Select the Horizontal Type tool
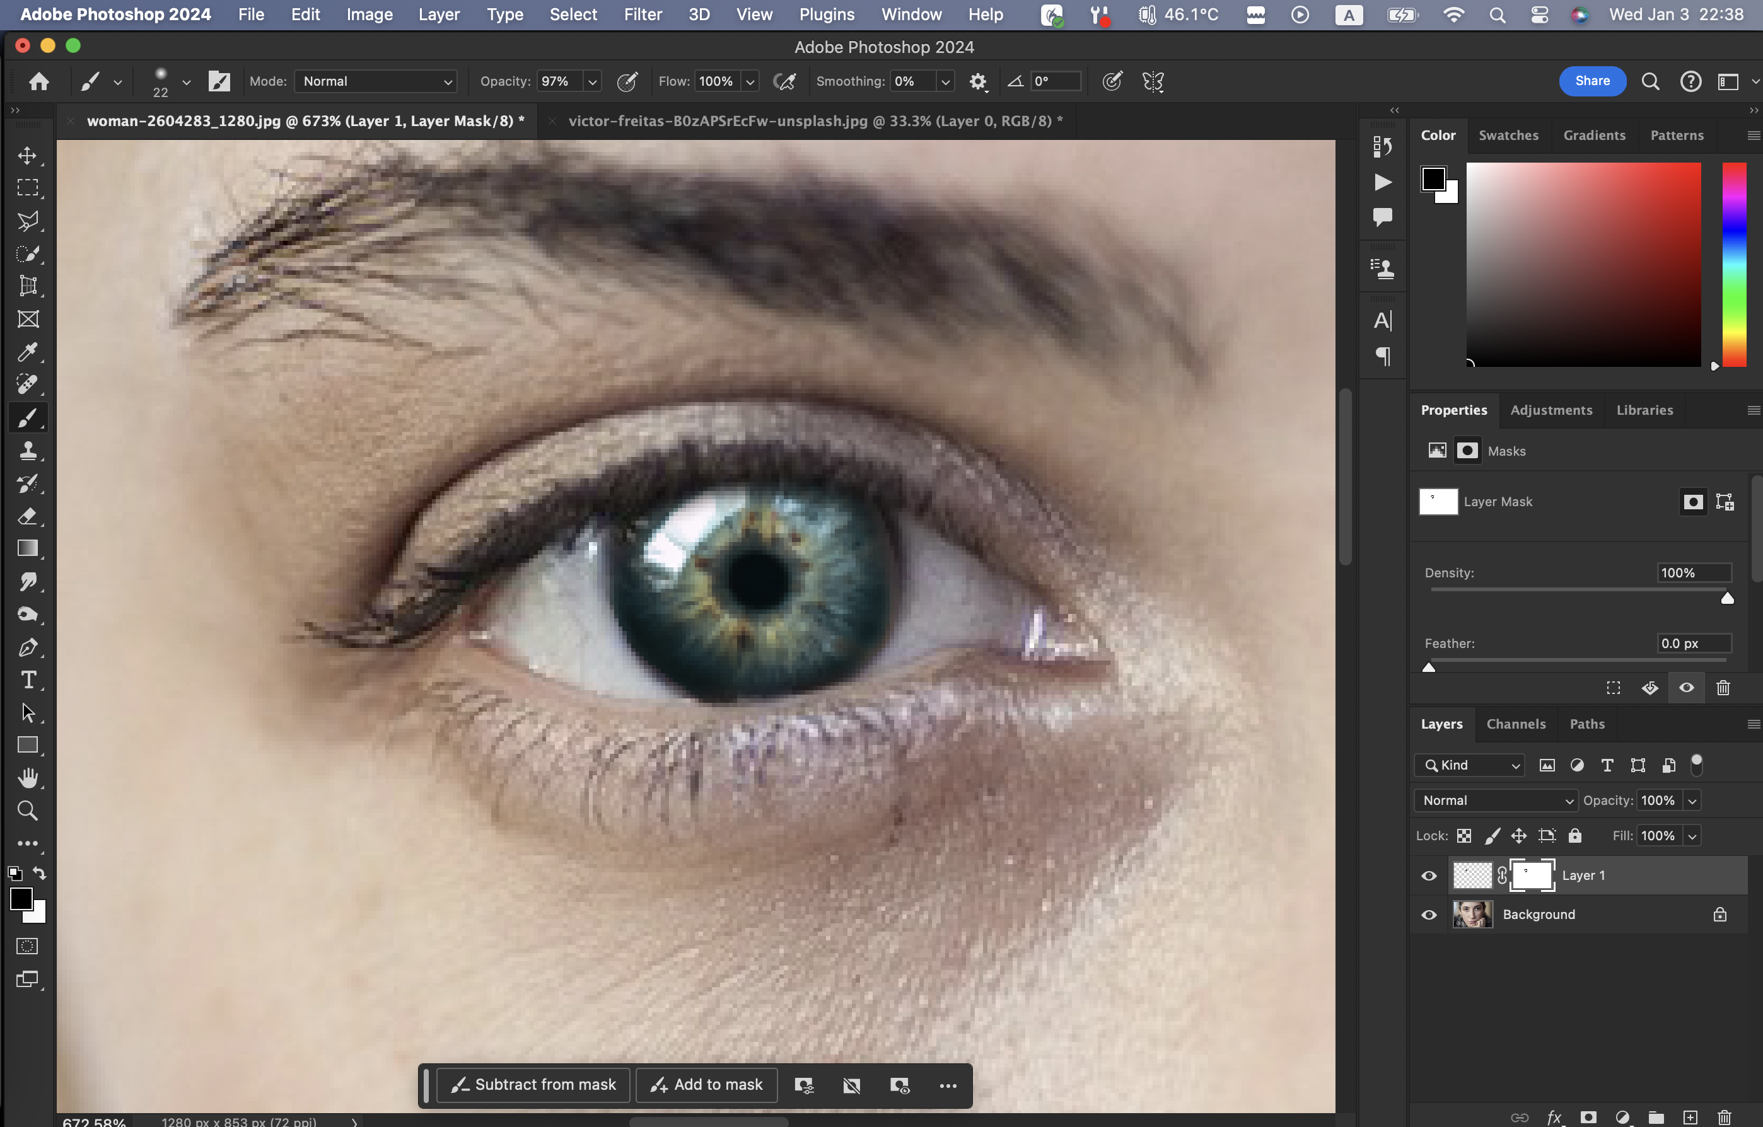 click(x=28, y=680)
